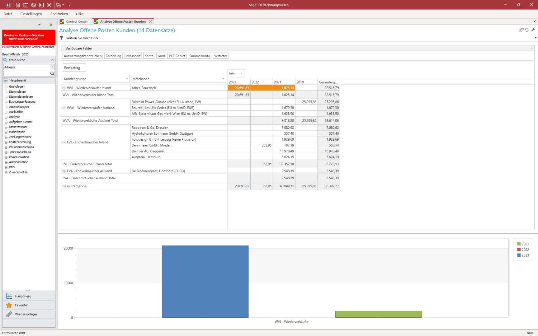Collapse the WVA - Wiederverkäufer Ausland group

(x=64, y=108)
